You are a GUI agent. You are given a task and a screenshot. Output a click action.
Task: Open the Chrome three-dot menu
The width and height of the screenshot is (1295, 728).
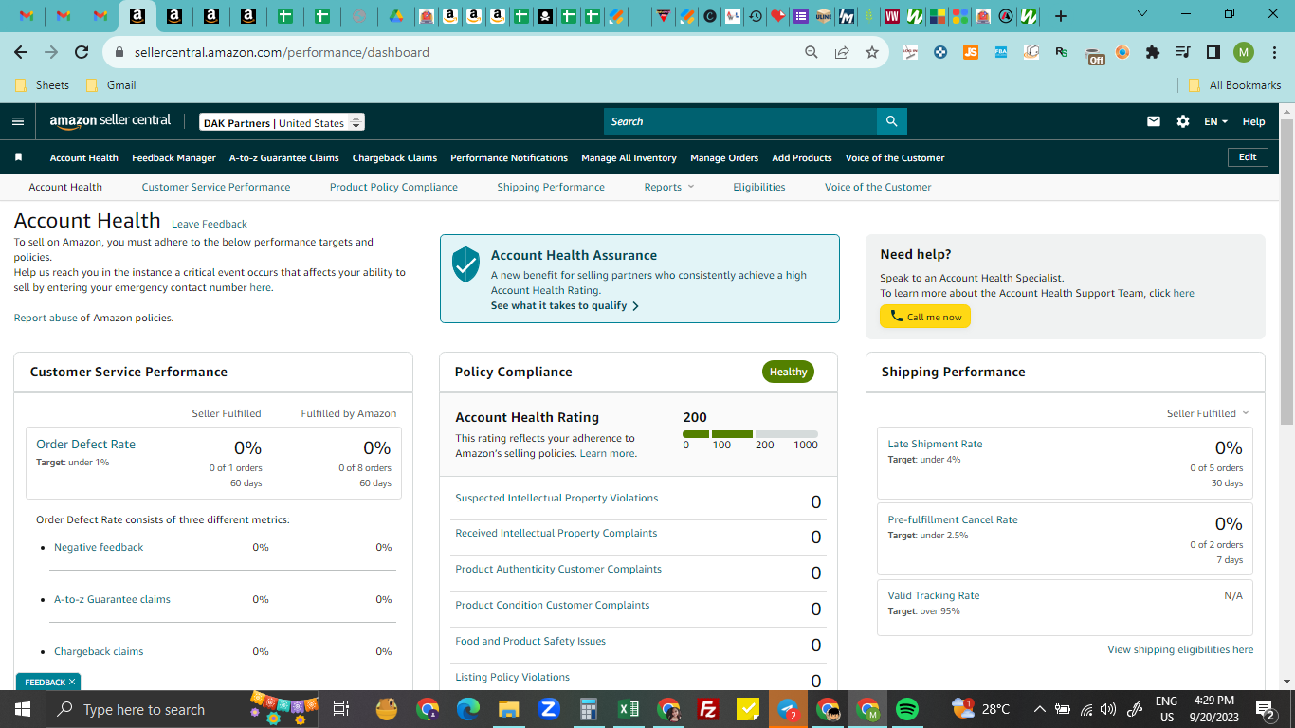tap(1274, 53)
